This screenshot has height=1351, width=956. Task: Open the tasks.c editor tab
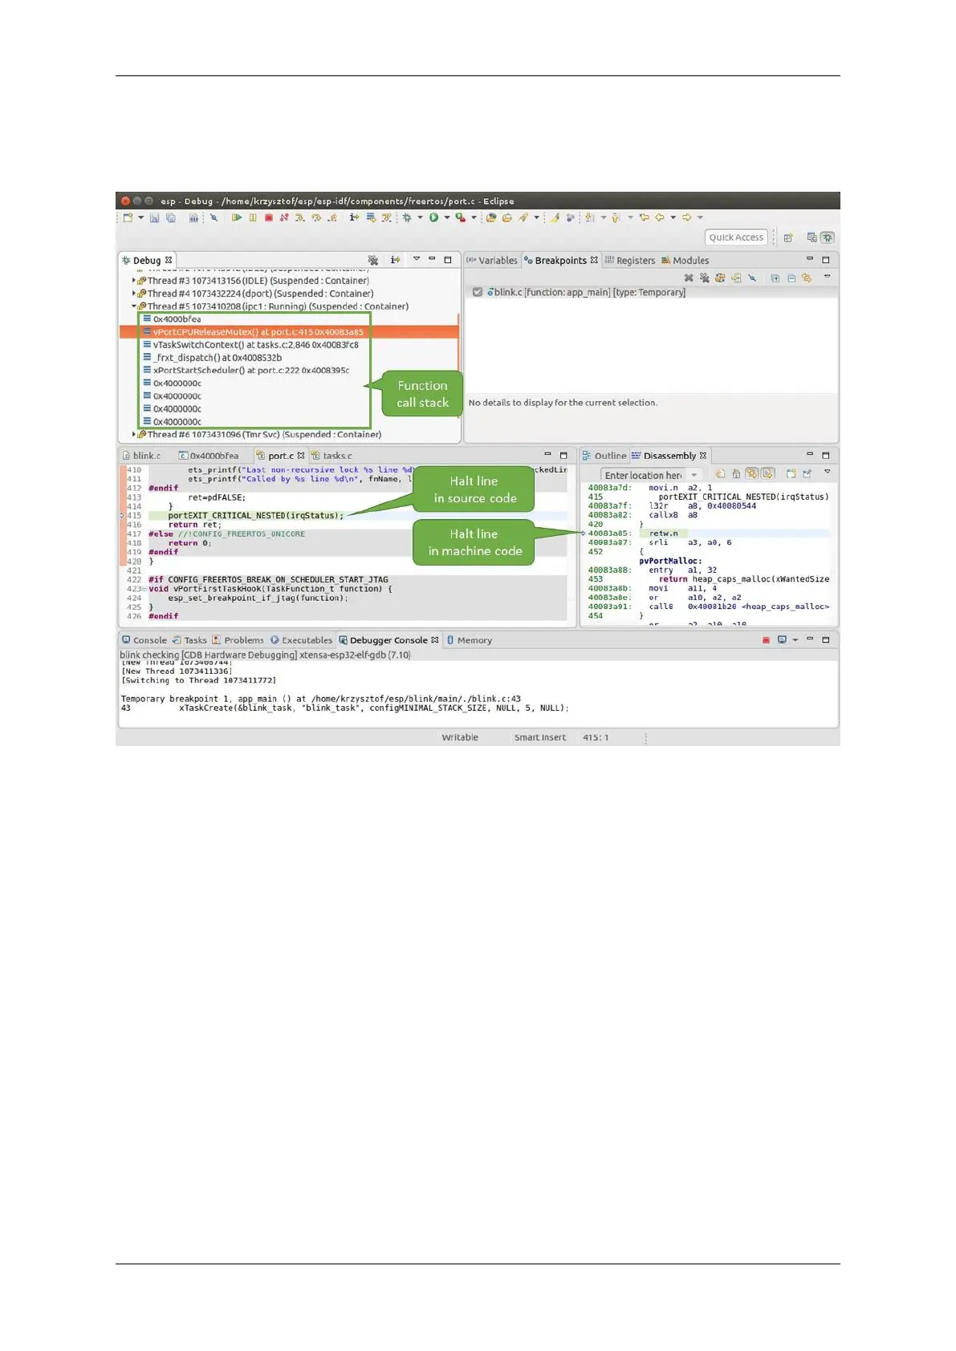pyautogui.click(x=332, y=456)
